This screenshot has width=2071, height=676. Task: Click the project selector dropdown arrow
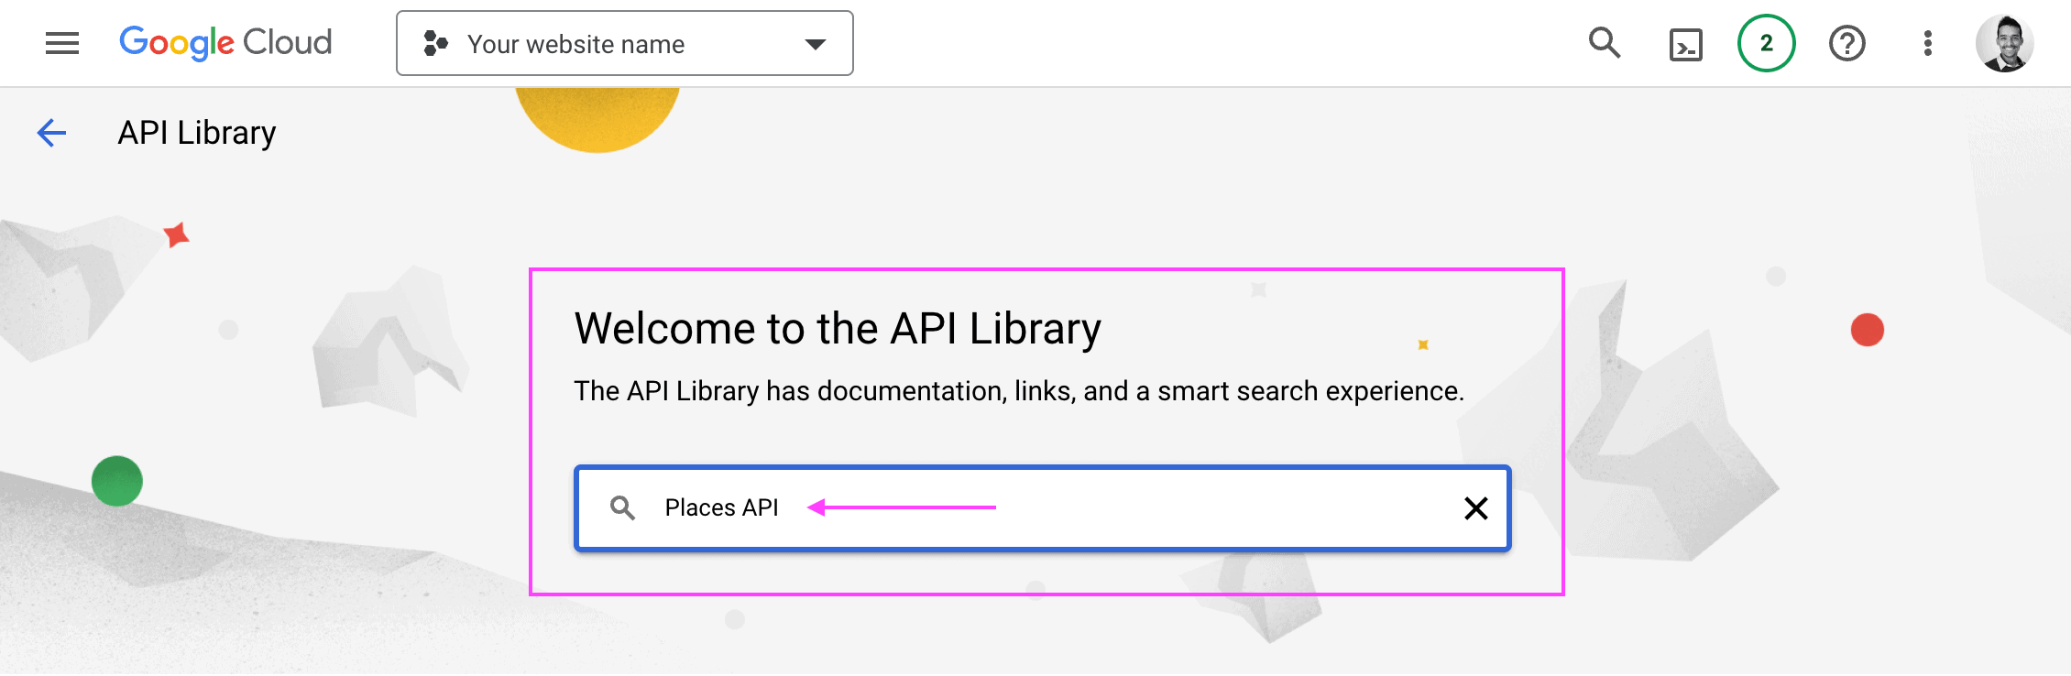tap(815, 44)
